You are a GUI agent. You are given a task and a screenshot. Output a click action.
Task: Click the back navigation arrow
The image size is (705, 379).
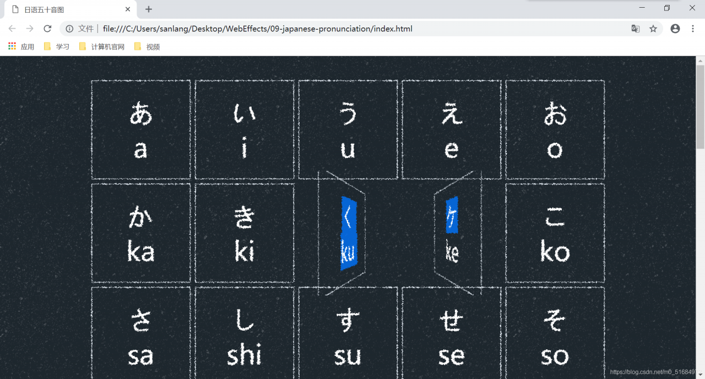click(x=12, y=29)
